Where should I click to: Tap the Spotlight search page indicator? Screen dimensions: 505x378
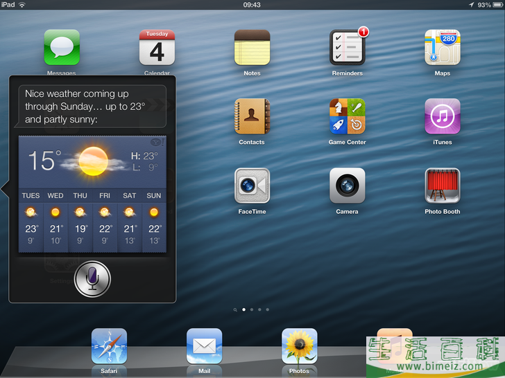pyautogui.click(x=235, y=310)
